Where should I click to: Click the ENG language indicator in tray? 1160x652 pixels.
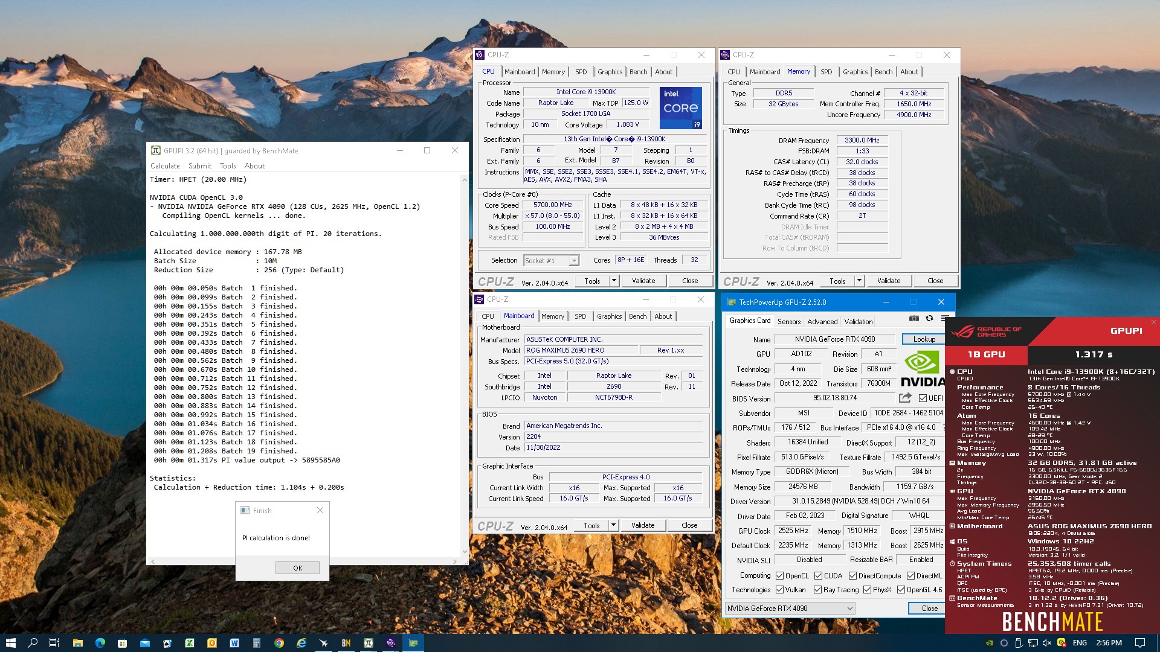point(1080,643)
